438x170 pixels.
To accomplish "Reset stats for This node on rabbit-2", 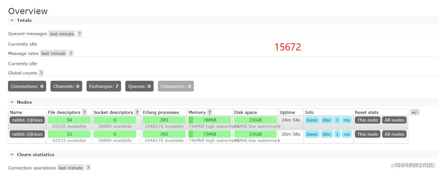I will [368, 134].
